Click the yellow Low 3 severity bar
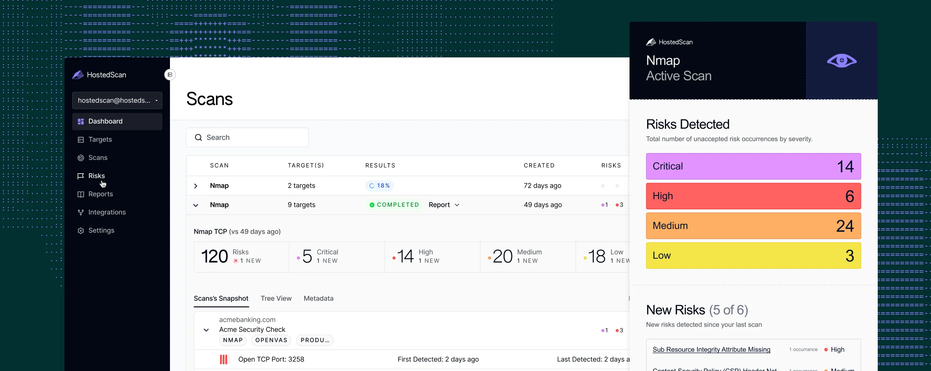 [753, 255]
